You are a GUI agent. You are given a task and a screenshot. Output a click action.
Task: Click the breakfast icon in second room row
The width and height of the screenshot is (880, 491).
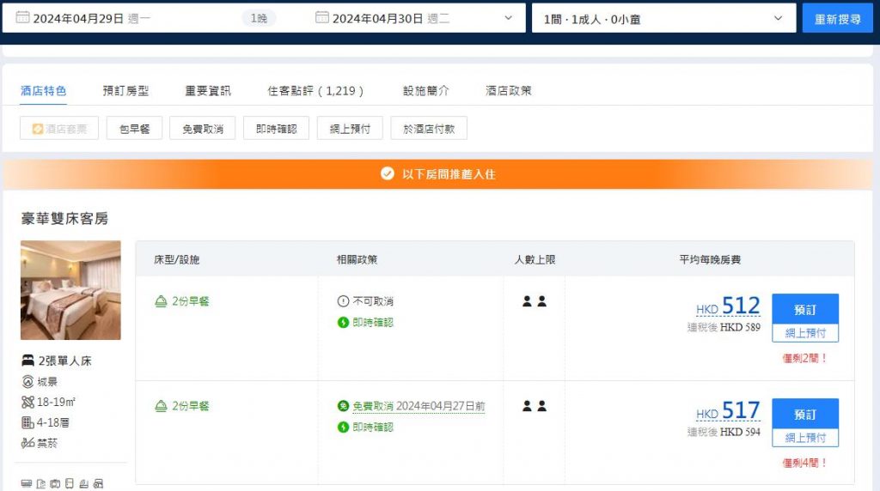(161, 406)
